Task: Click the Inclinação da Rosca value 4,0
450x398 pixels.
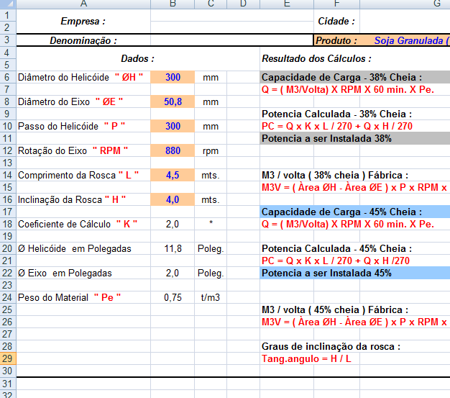Action: pyautogui.click(x=173, y=199)
